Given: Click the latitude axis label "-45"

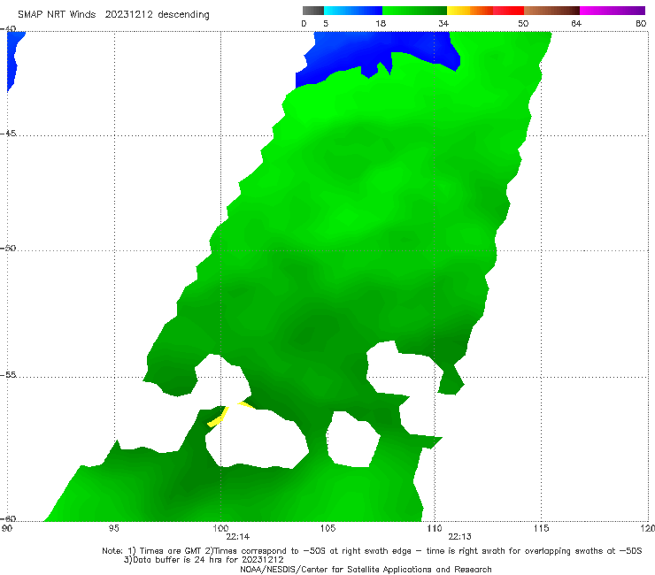Looking at the screenshot, I should pyautogui.click(x=8, y=134).
